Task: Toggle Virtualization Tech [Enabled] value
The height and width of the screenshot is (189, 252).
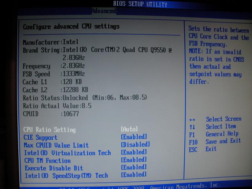Action: tap(134, 152)
